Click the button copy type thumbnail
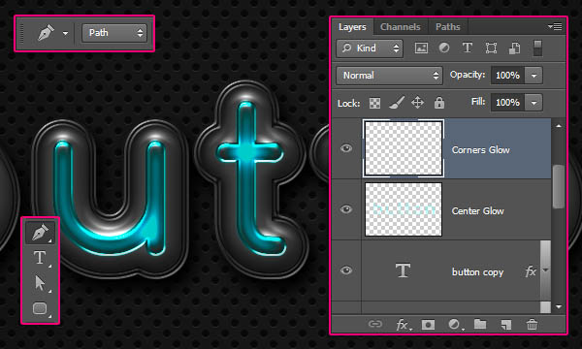The height and width of the screenshot is (349, 582). (404, 270)
